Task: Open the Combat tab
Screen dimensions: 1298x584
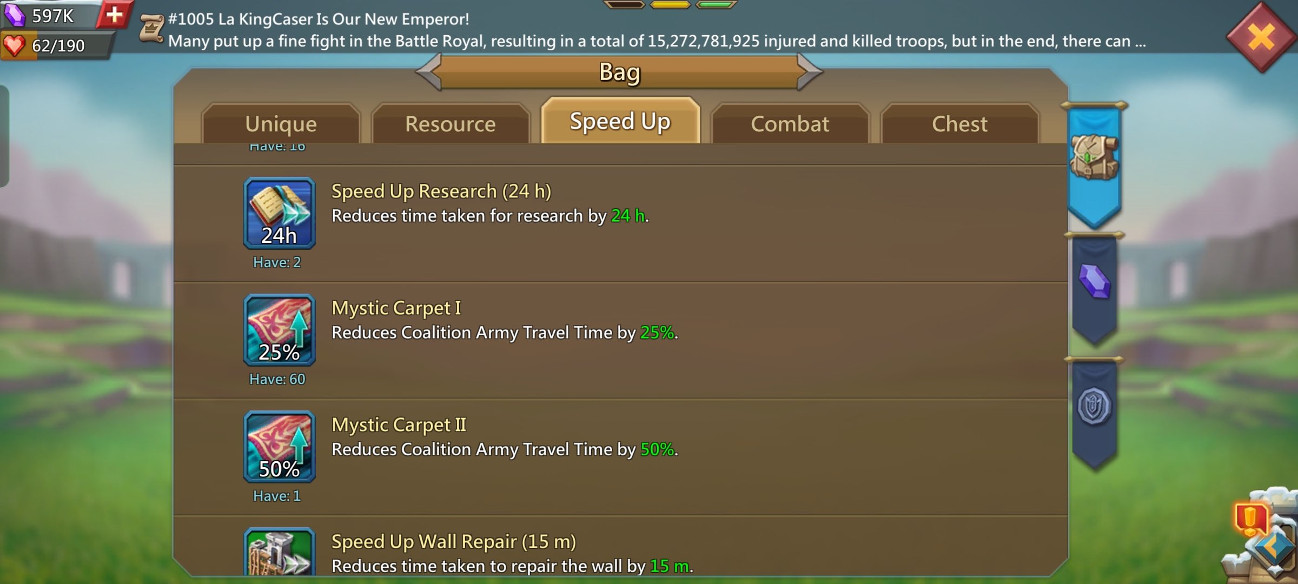Action: 790,124
